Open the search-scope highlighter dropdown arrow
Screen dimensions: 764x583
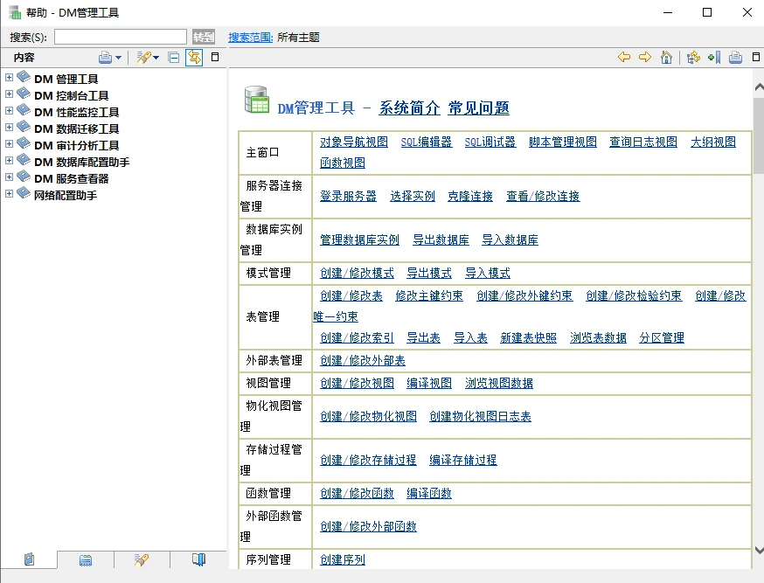(156, 58)
